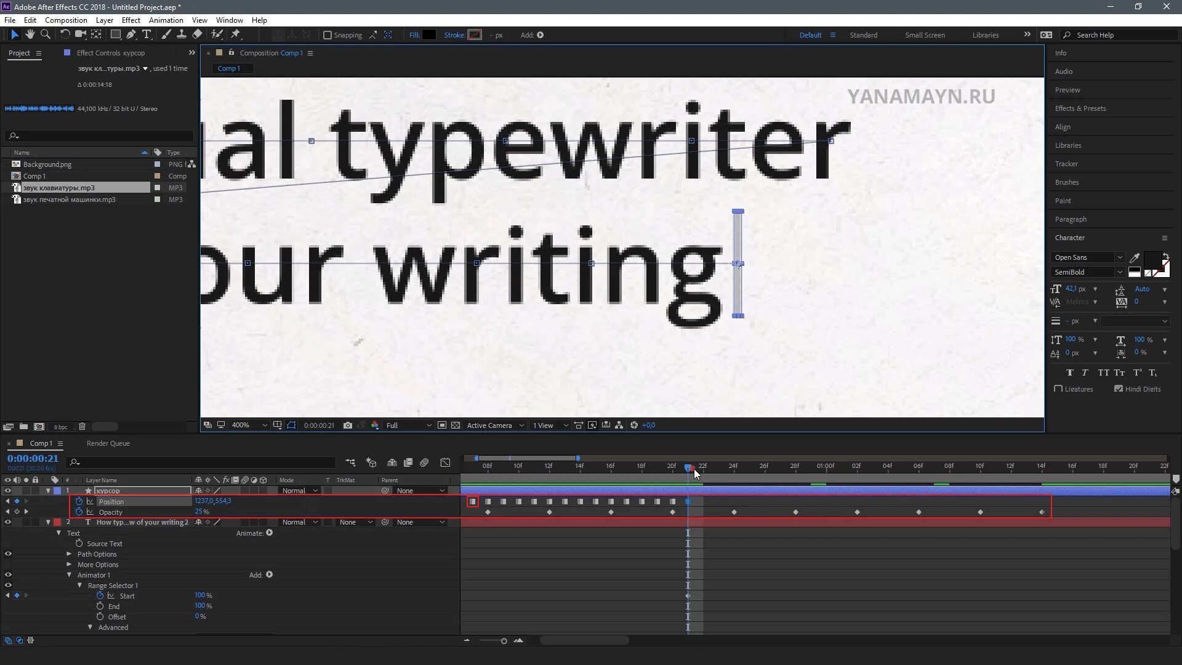Switch to the Render Queue tab
The image size is (1182, 665).
108,443
